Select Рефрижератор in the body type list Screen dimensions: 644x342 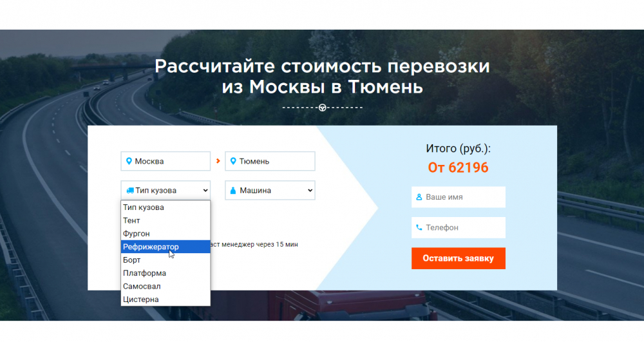pos(166,247)
